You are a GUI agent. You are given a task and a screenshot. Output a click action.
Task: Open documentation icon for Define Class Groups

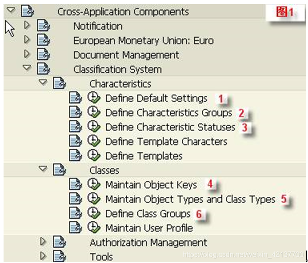(76, 213)
